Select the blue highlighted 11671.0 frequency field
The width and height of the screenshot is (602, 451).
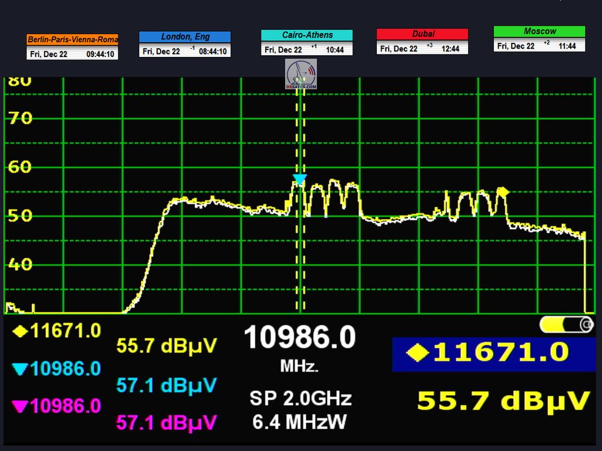[494, 354]
